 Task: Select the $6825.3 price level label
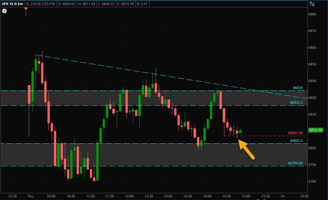(297, 102)
